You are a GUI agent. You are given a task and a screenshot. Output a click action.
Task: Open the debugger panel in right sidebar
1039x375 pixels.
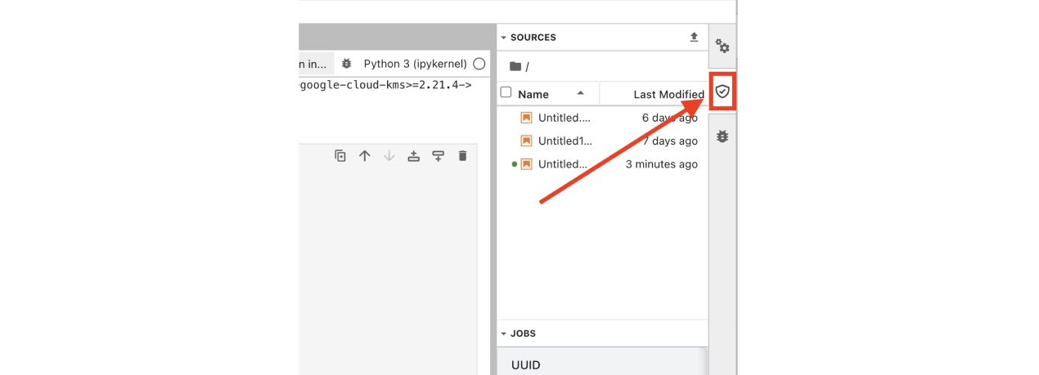tap(722, 136)
